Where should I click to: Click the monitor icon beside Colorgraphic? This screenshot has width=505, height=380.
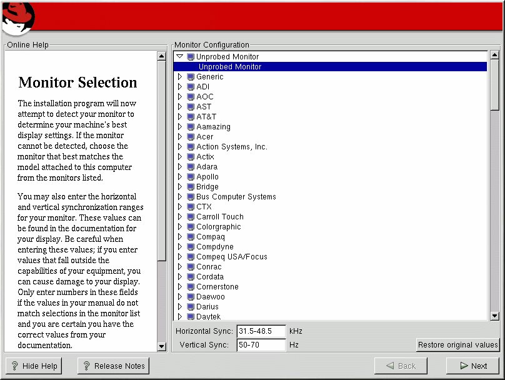pyautogui.click(x=191, y=227)
